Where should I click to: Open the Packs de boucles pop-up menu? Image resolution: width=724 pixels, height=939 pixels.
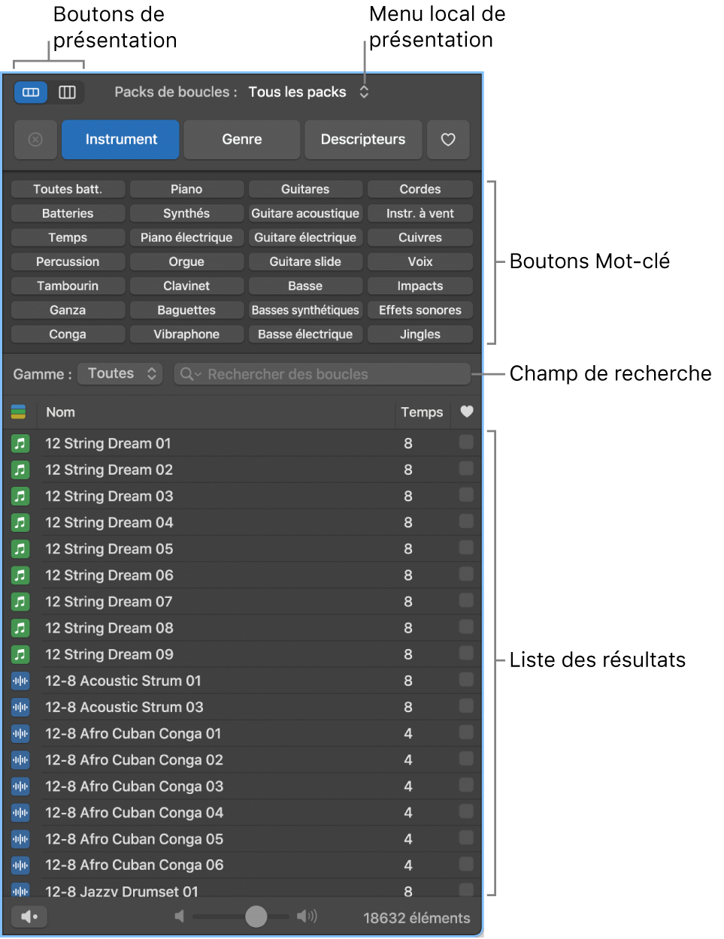tap(305, 92)
